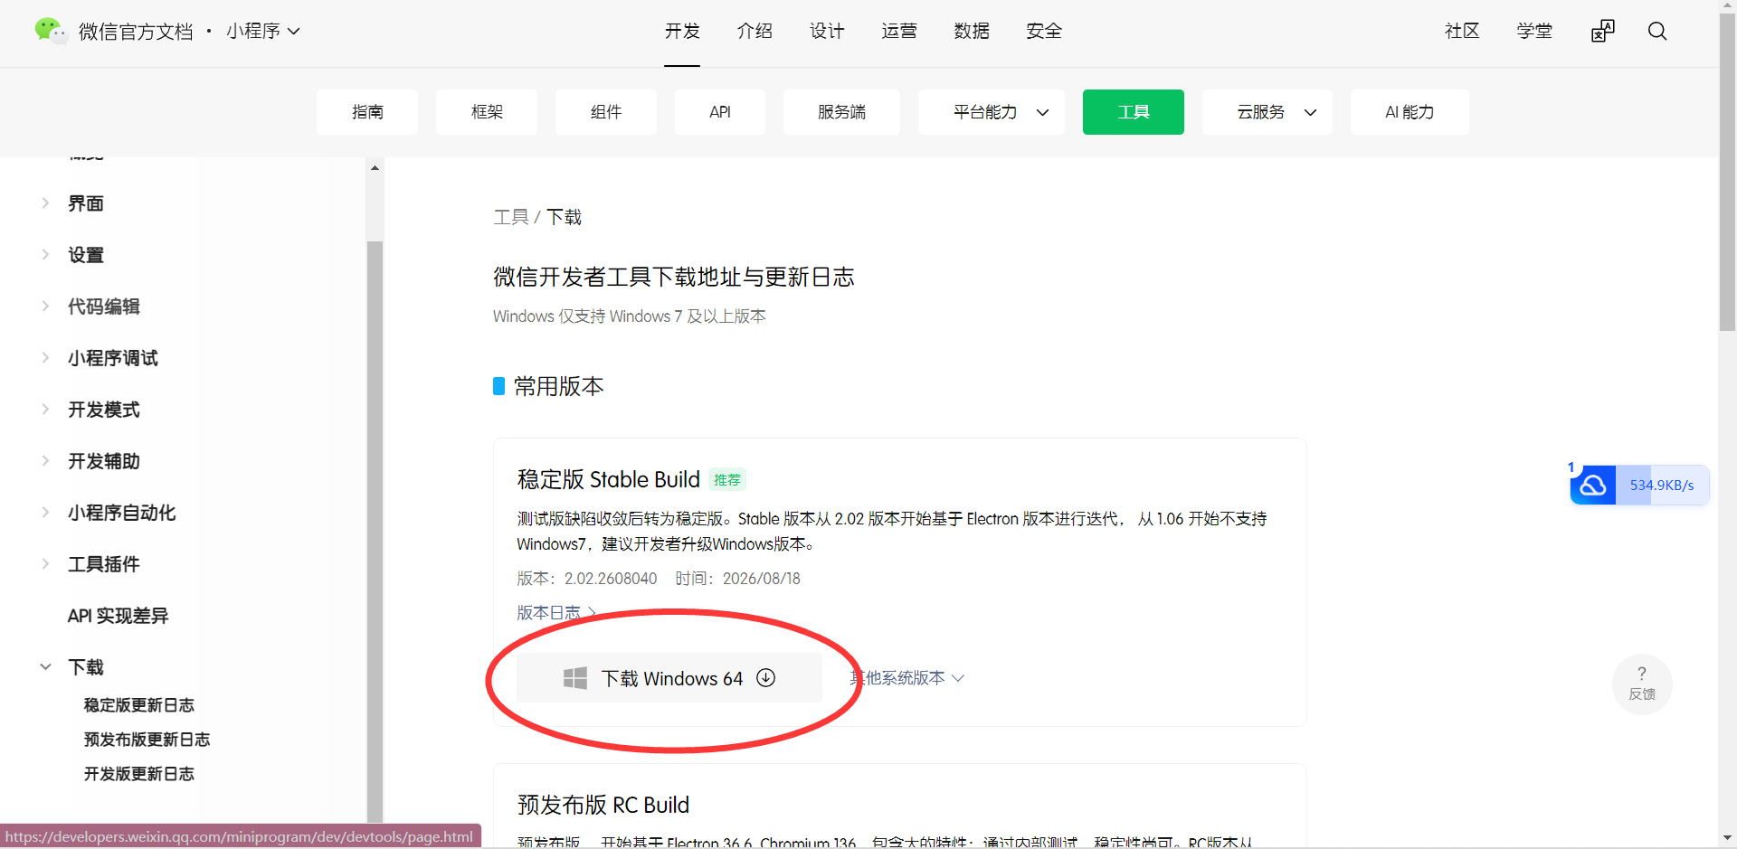The width and height of the screenshot is (1737, 849).
Task: Expand 其他系统版本 options
Action: click(907, 678)
